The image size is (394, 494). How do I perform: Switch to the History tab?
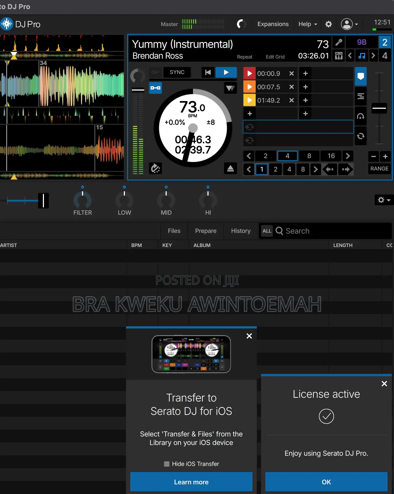(241, 231)
